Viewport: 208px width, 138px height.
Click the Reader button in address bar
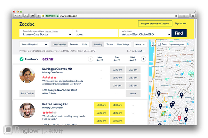point(184,16)
